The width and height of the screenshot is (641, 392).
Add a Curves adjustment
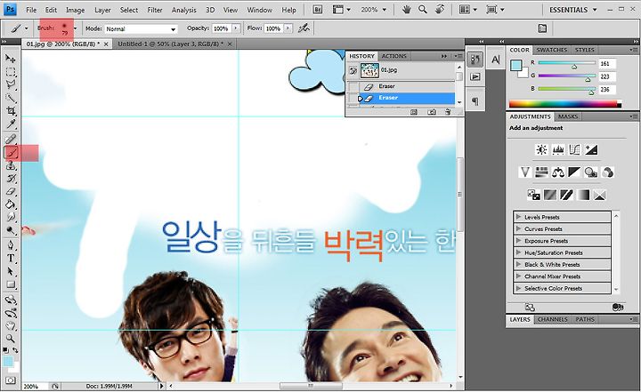pos(574,150)
